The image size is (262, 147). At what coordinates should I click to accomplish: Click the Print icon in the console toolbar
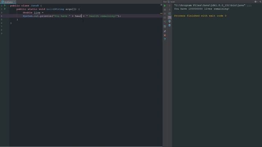pos(169,21)
